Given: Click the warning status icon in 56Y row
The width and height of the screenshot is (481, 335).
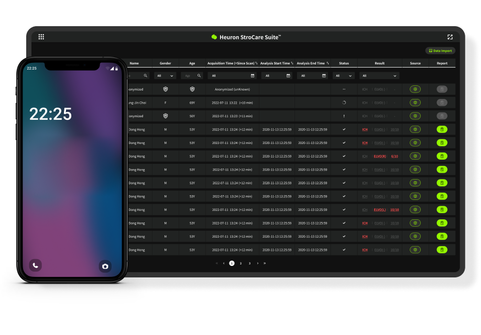Looking at the screenshot, I should pos(344,116).
